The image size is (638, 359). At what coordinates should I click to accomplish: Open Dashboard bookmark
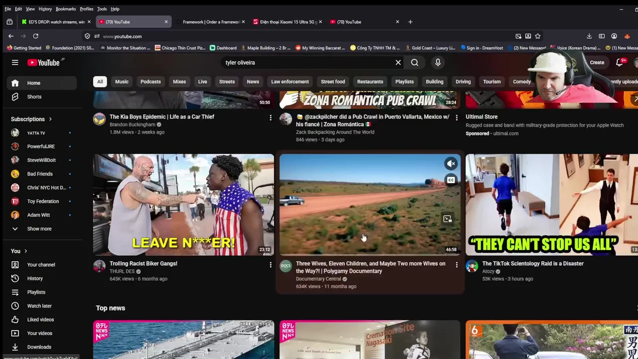223,48
